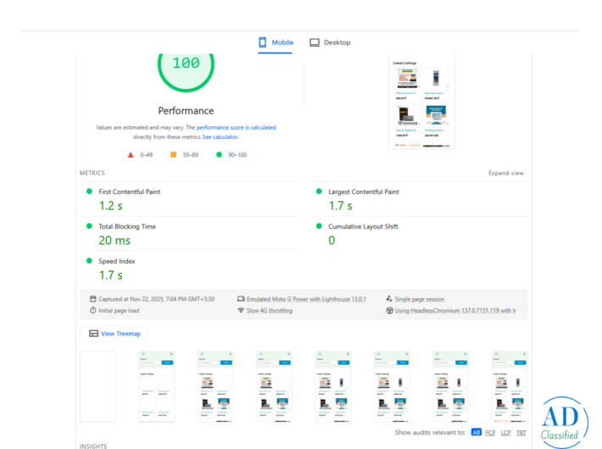The width and height of the screenshot is (602, 449).
Task: Click the desktop monitor icon
Action: pos(315,42)
